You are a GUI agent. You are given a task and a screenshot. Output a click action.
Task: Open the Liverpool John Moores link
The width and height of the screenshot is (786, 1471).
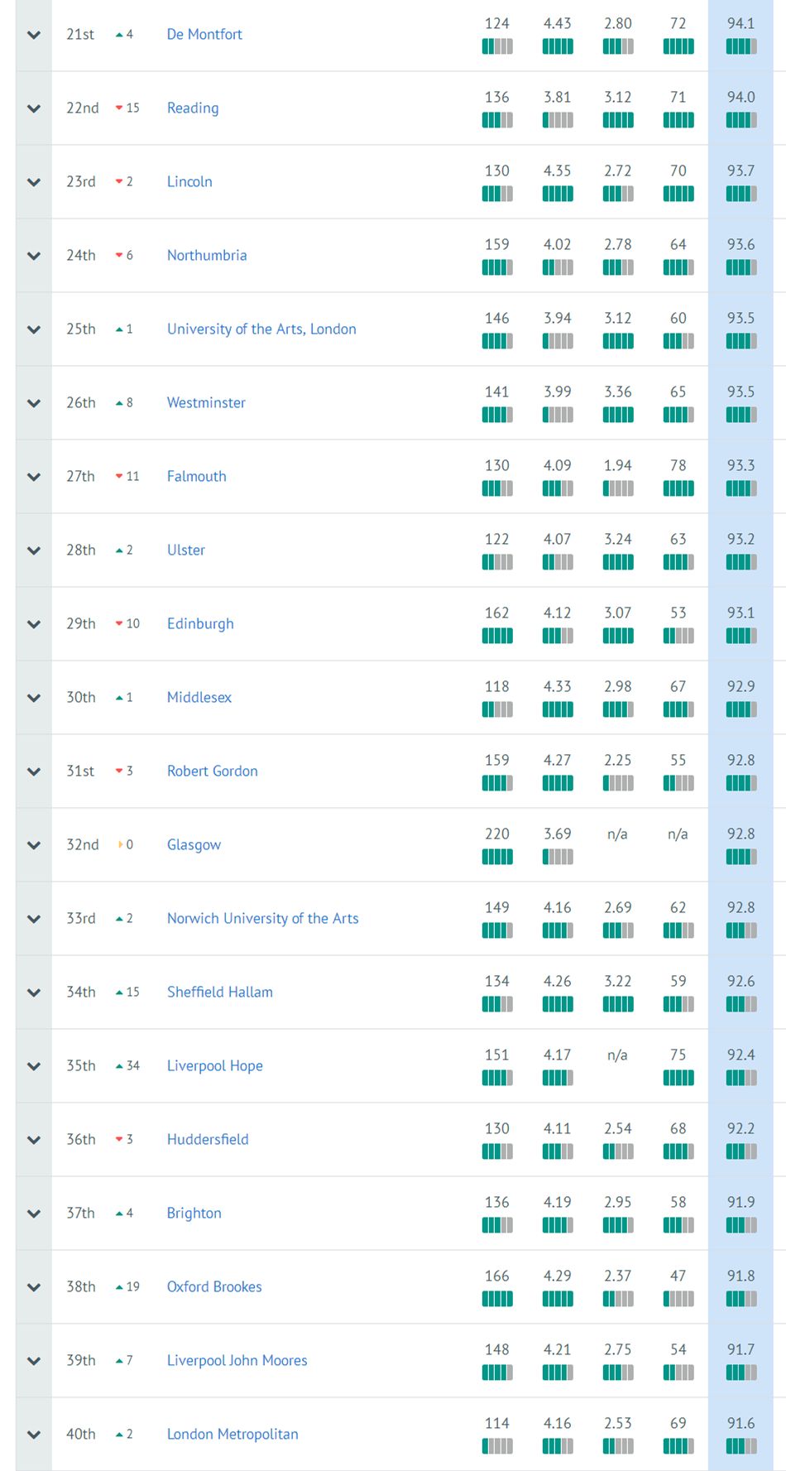tap(237, 1360)
